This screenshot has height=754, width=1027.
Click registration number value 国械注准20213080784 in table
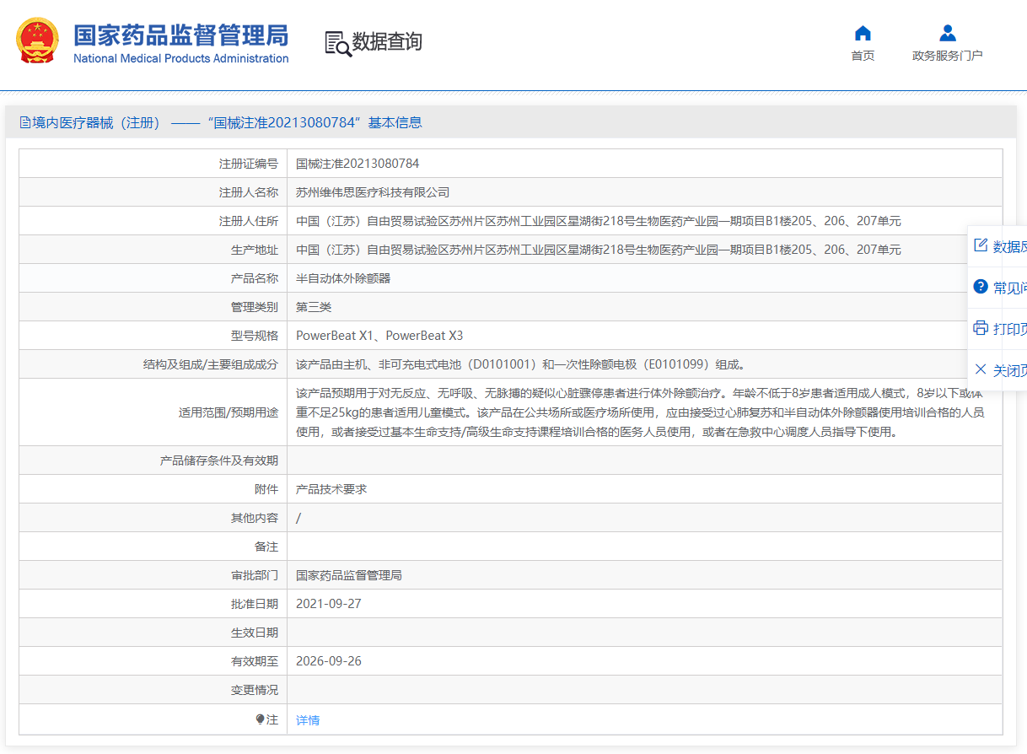click(x=358, y=164)
